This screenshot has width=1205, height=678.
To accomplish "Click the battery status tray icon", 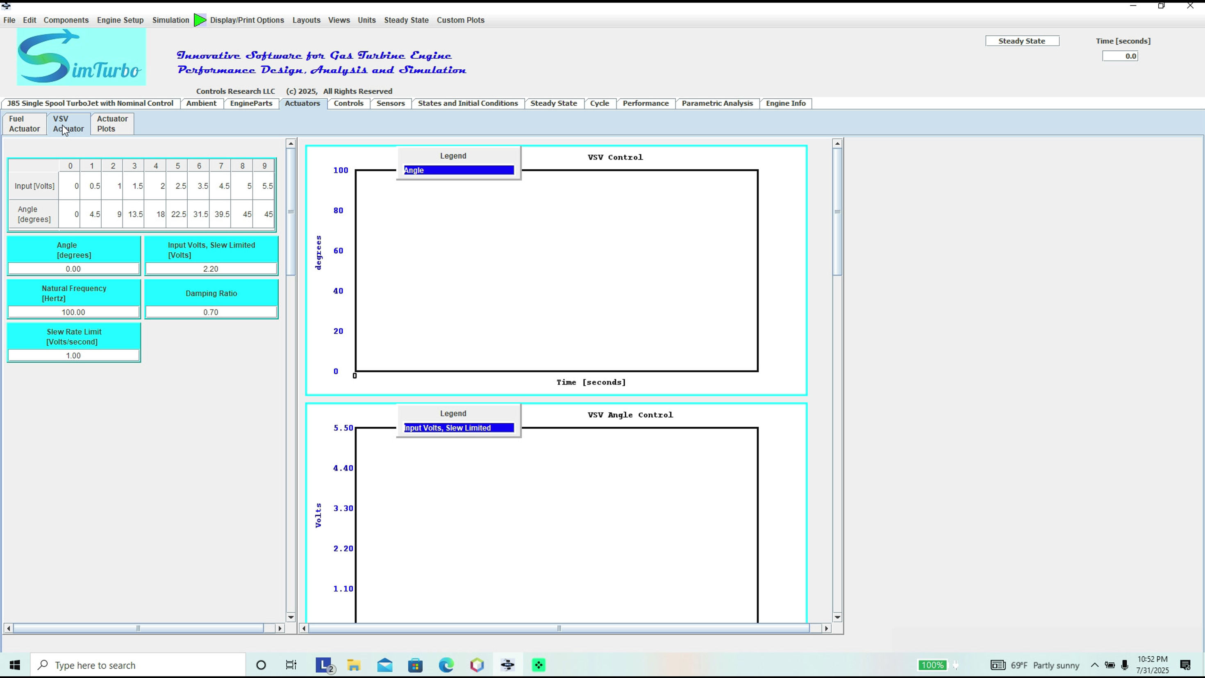I will click(x=1110, y=665).
